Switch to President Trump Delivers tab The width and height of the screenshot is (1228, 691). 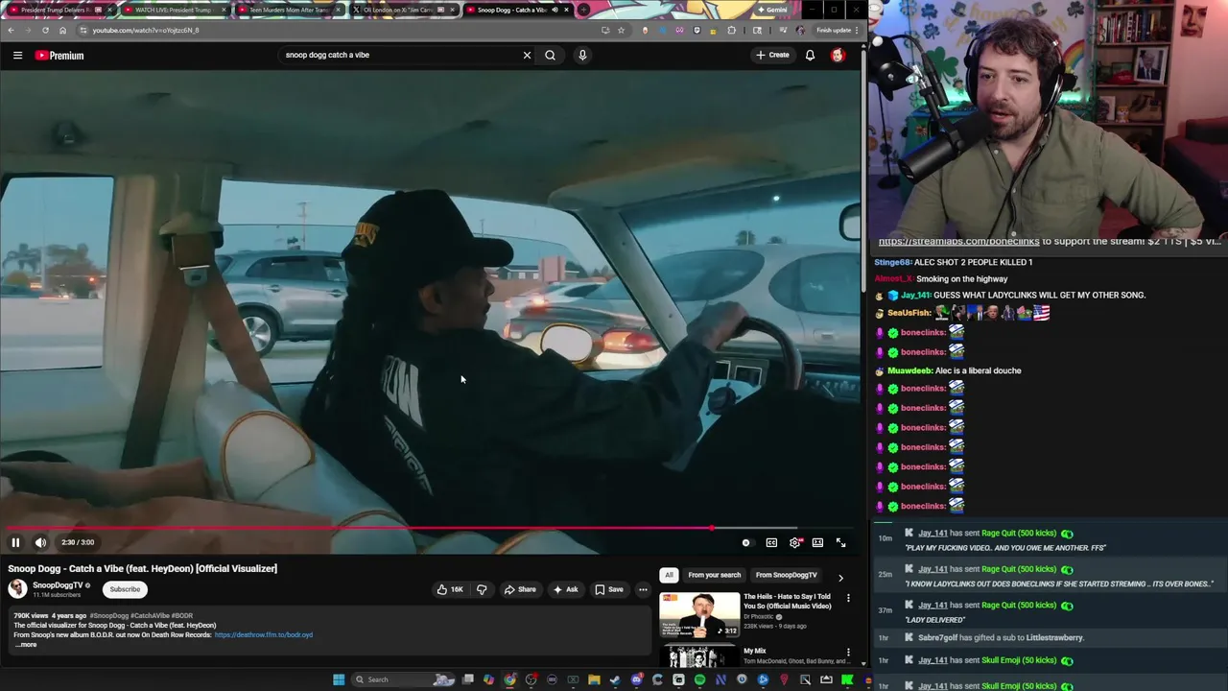pos(58,10)
